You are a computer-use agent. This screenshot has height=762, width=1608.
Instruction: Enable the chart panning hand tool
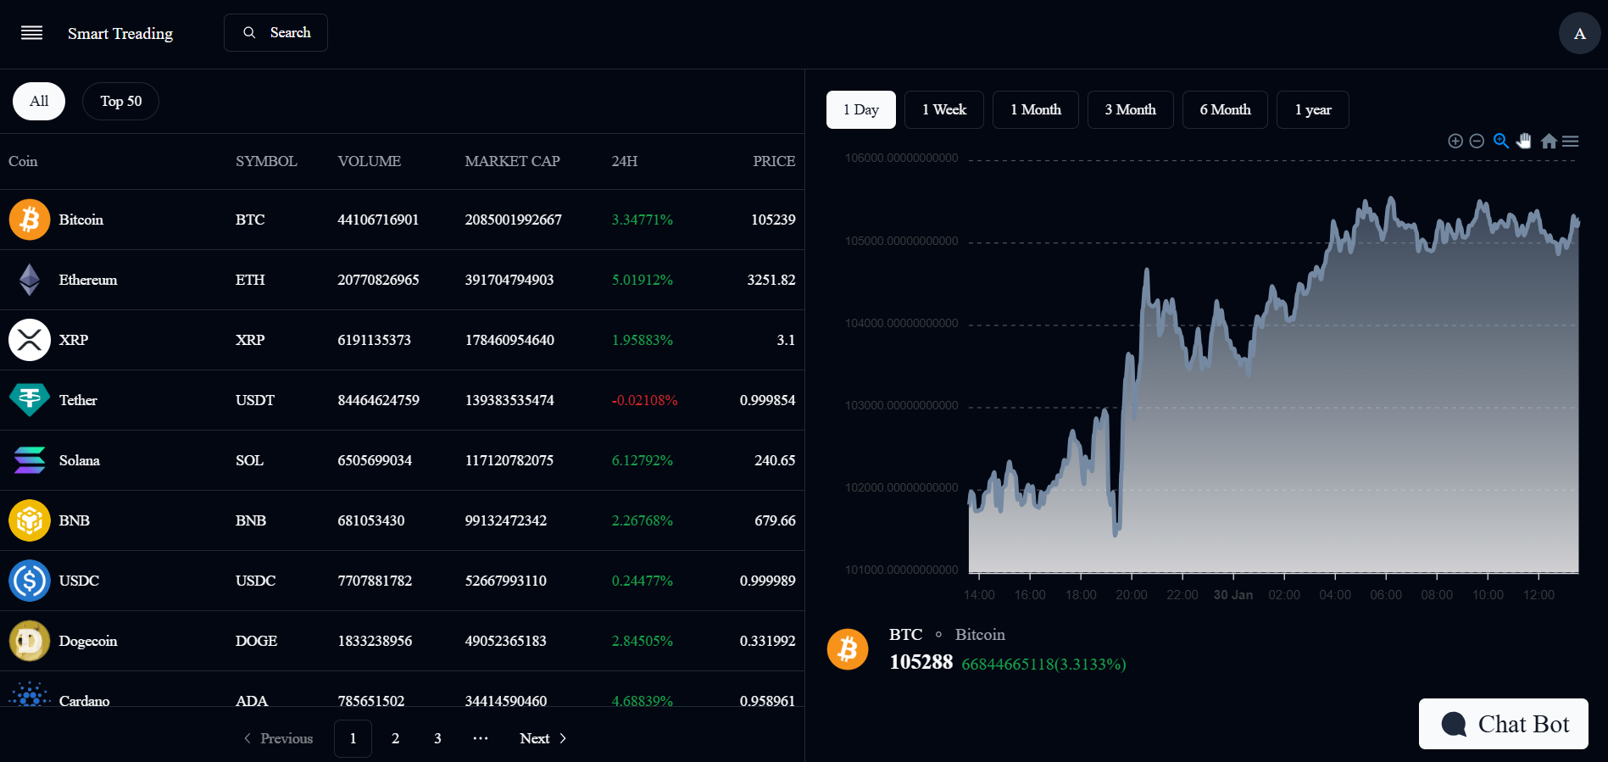(x=1524, y=141)
